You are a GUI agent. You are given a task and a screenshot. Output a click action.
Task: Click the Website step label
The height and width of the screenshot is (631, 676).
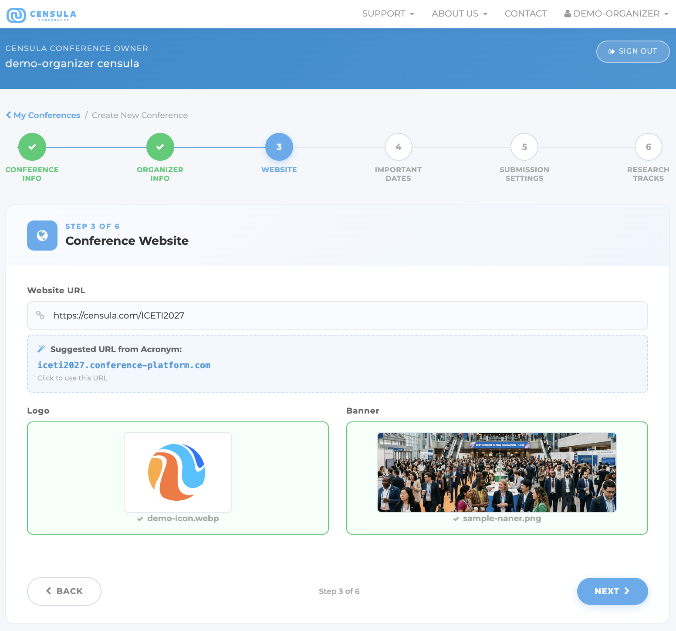click(x=279, y=170)
